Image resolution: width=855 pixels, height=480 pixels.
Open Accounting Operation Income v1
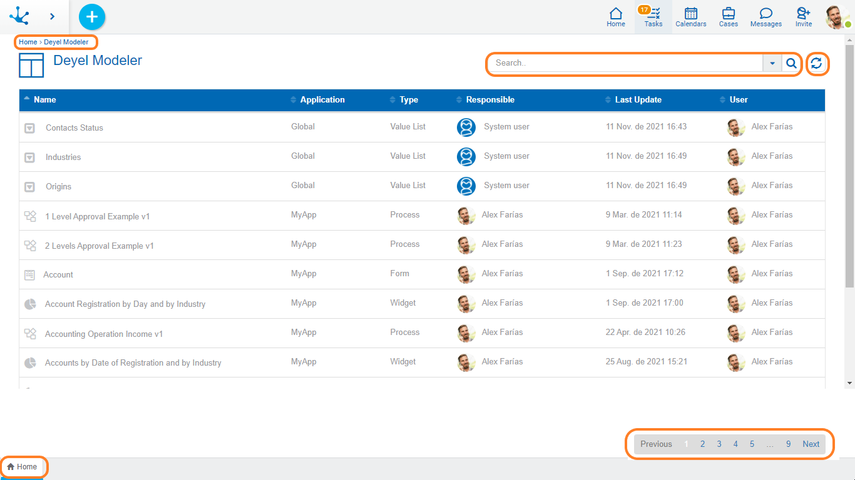pos(104,334)
